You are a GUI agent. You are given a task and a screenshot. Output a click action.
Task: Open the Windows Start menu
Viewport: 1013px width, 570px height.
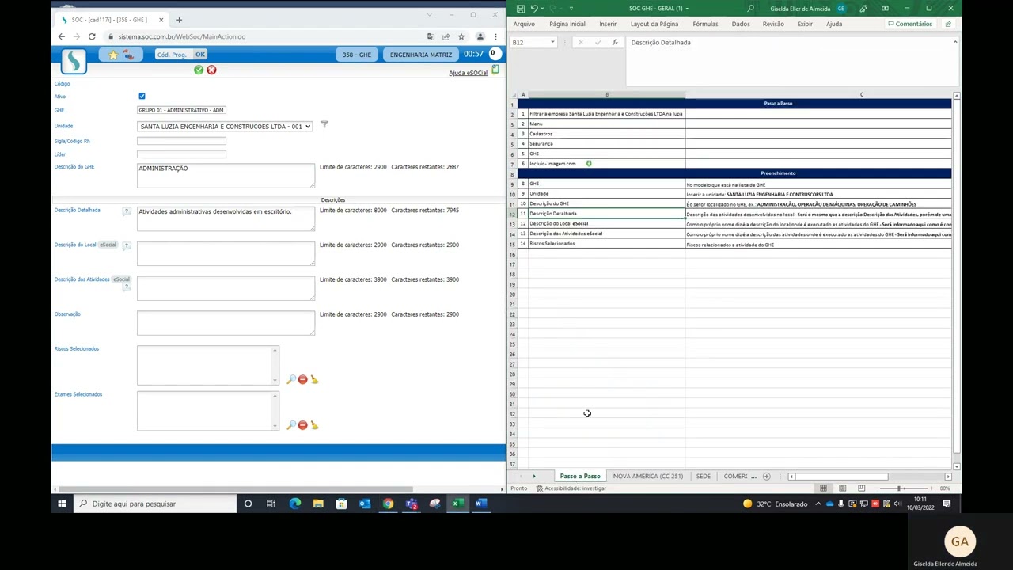coord(62,503)
